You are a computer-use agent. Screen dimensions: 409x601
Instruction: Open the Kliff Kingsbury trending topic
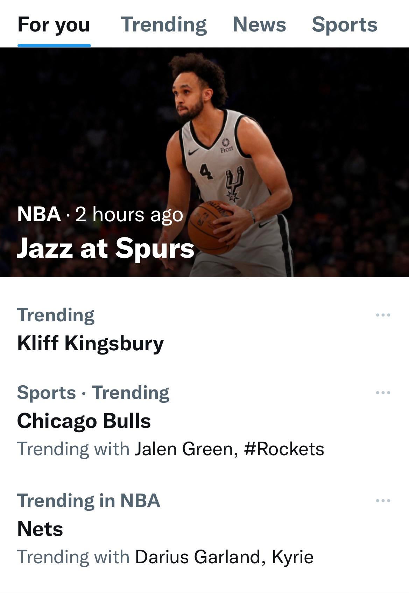(x=90, y=343)
